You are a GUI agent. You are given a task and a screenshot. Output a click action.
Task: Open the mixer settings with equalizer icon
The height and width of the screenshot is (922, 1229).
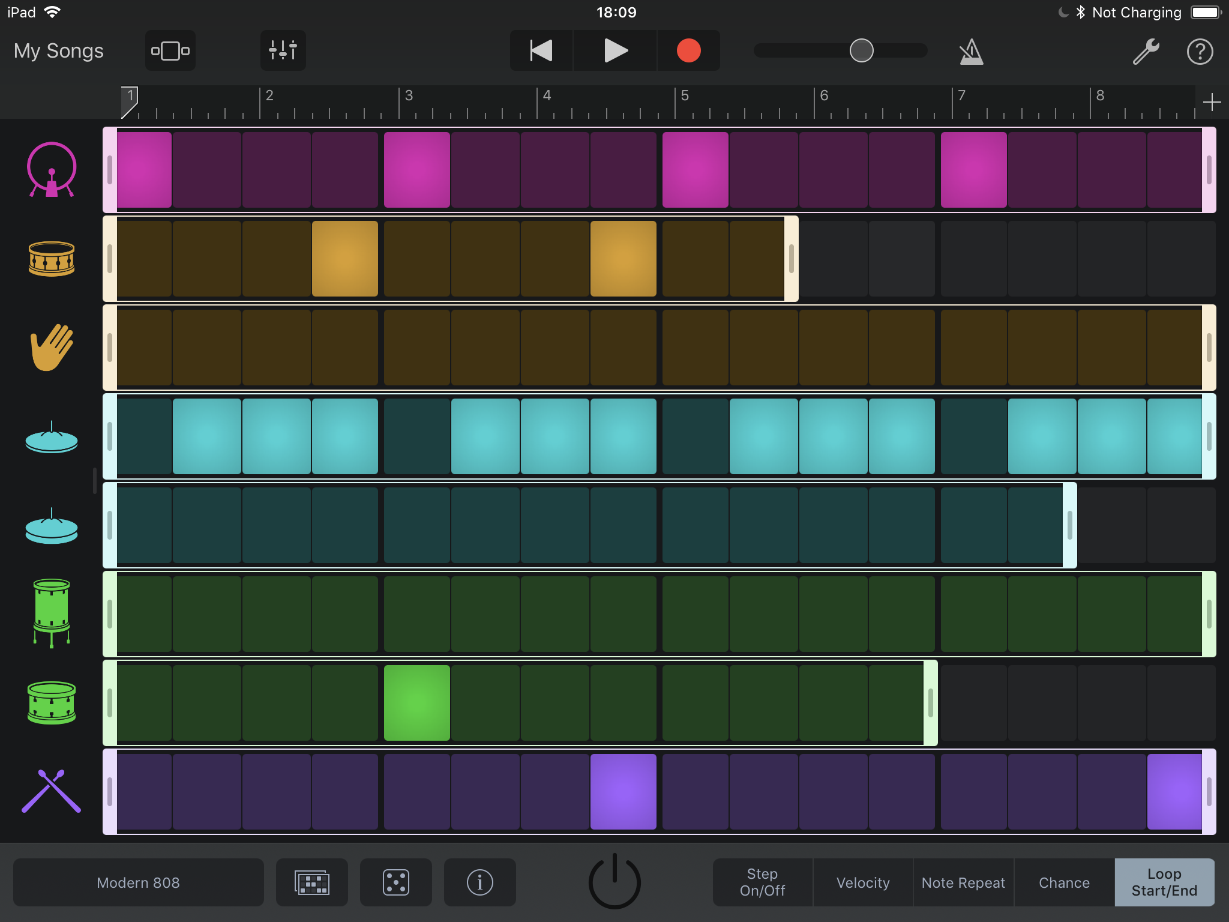(281, 49)
